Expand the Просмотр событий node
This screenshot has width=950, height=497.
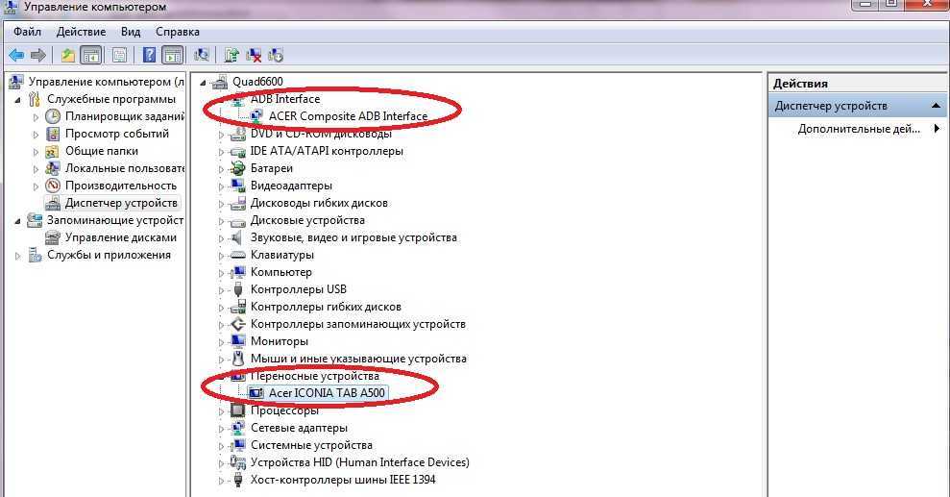tap(36, 134)
